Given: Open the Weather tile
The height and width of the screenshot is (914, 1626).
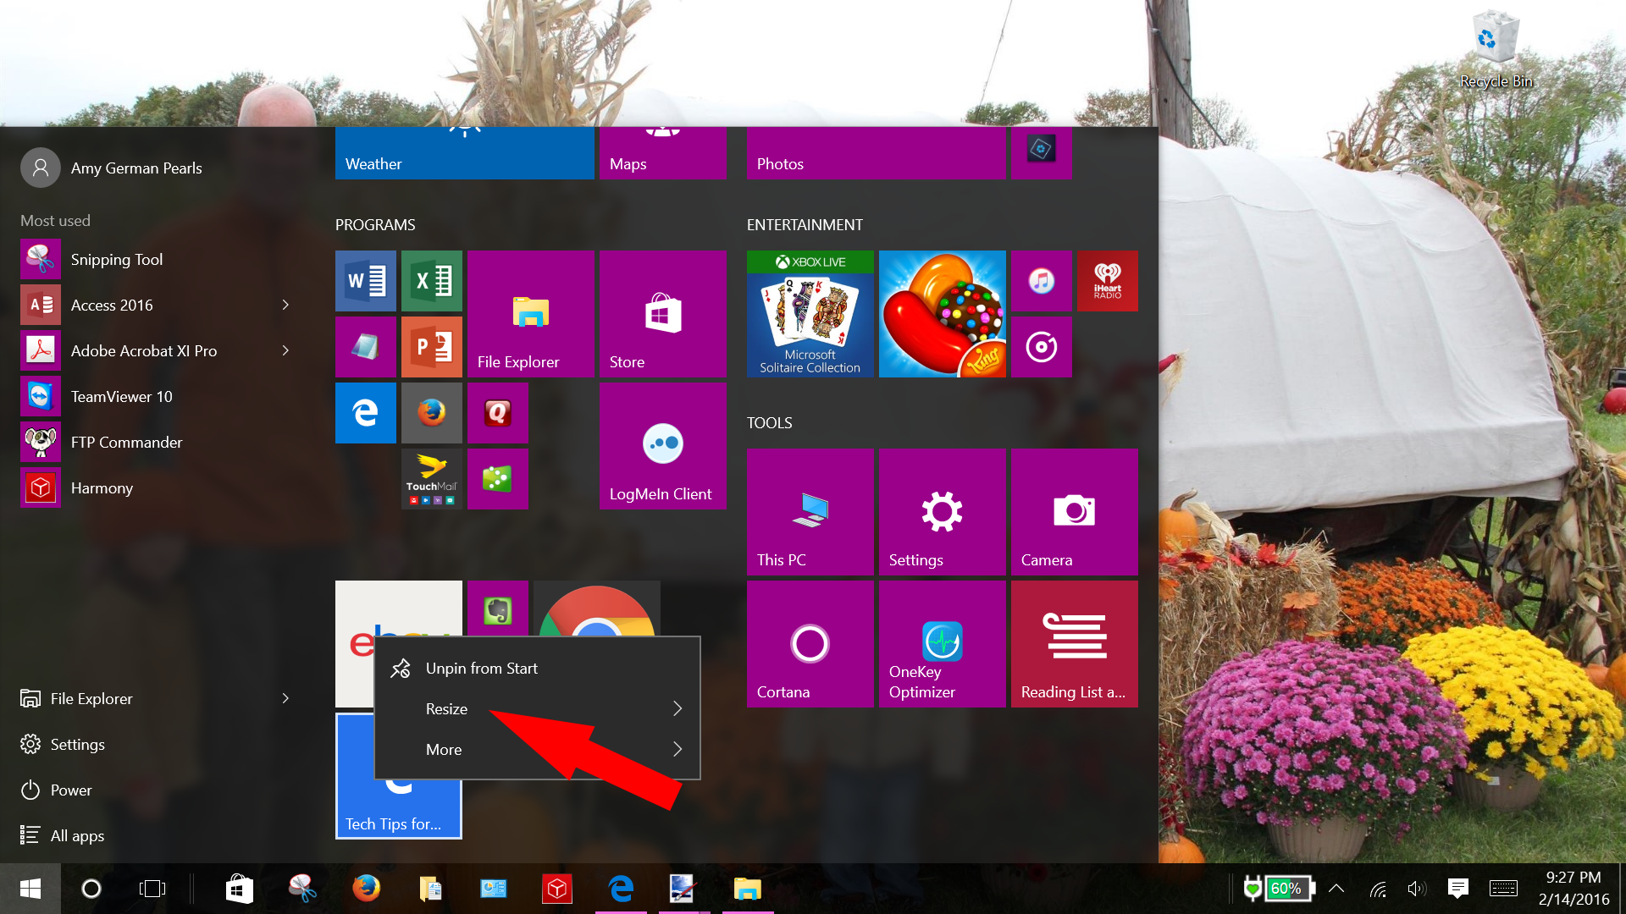Looking at the screenshot, I should pyautogui.click(x=464, y=152).
